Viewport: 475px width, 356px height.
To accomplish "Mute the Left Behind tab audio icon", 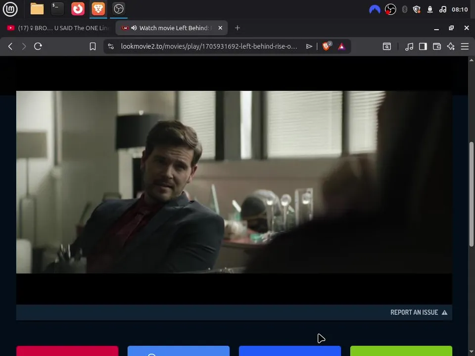I will (134, 28).
